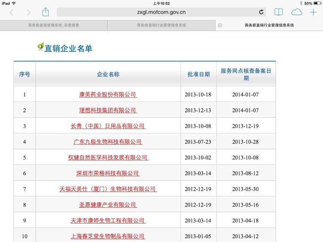Image resolution: width=323 pixels, height=242 pixels.
Task: Select approval date 2013-10-18
Action: [198, 95]
